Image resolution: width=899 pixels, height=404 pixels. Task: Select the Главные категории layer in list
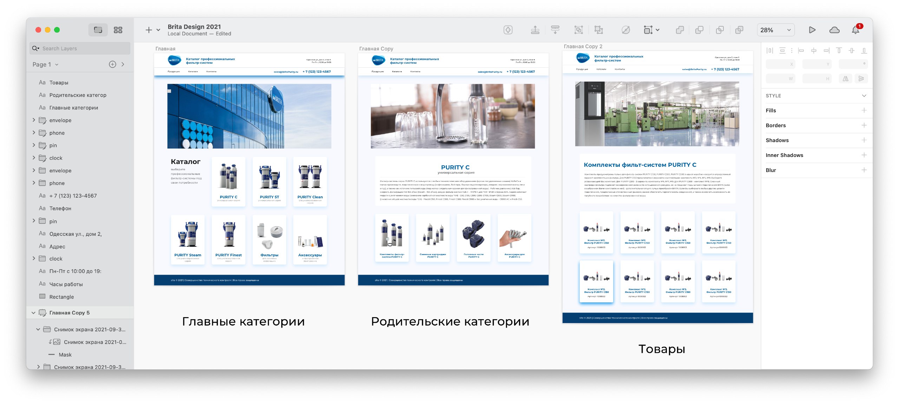80,108
